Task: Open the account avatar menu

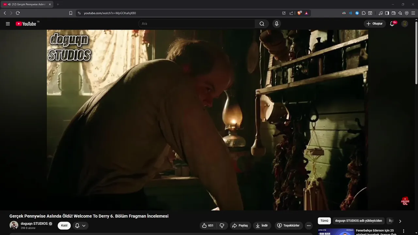Action: pyautogui.click(x=405, y=23)
